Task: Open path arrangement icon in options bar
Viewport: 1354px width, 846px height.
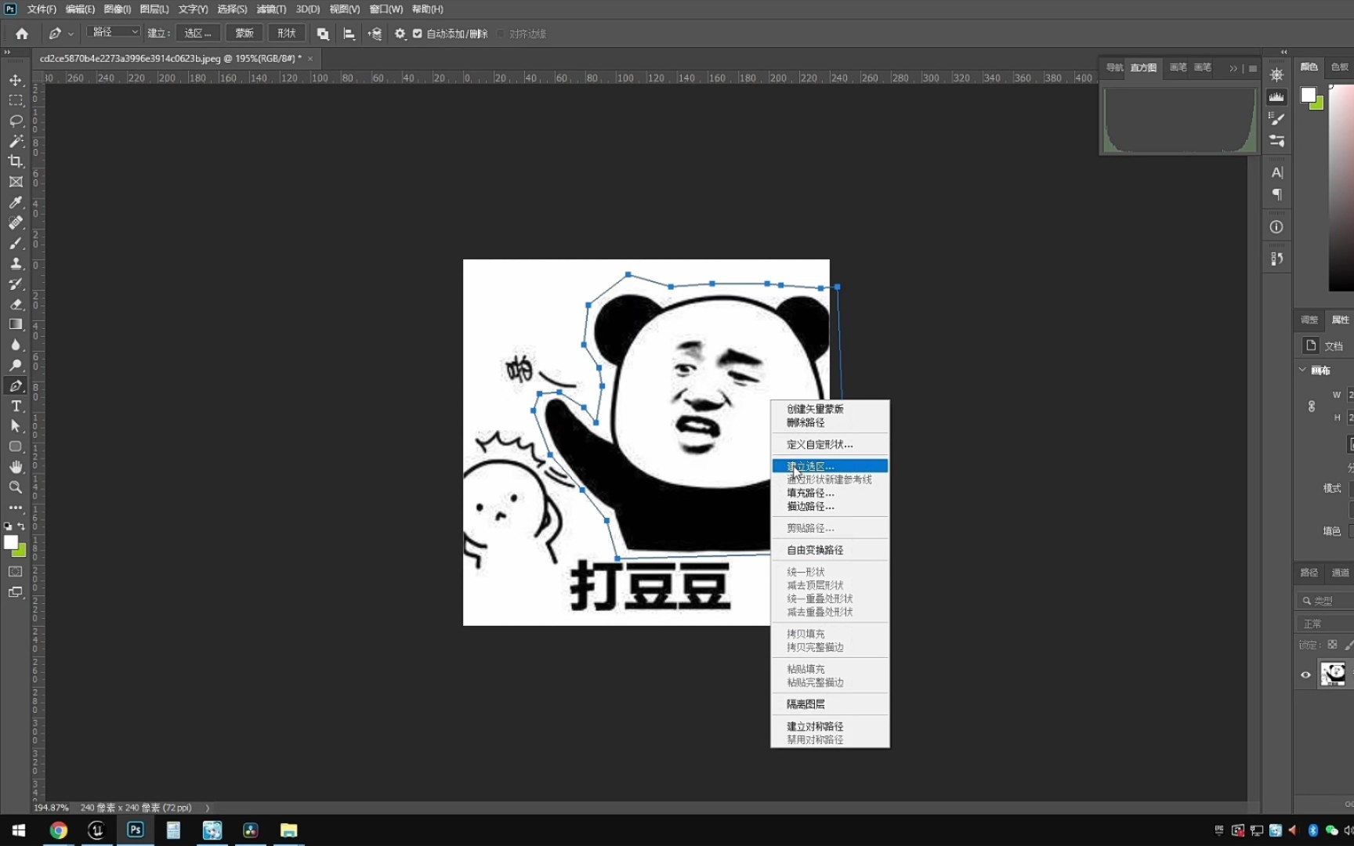Action: pyautogui.click(x=375, y=34)
